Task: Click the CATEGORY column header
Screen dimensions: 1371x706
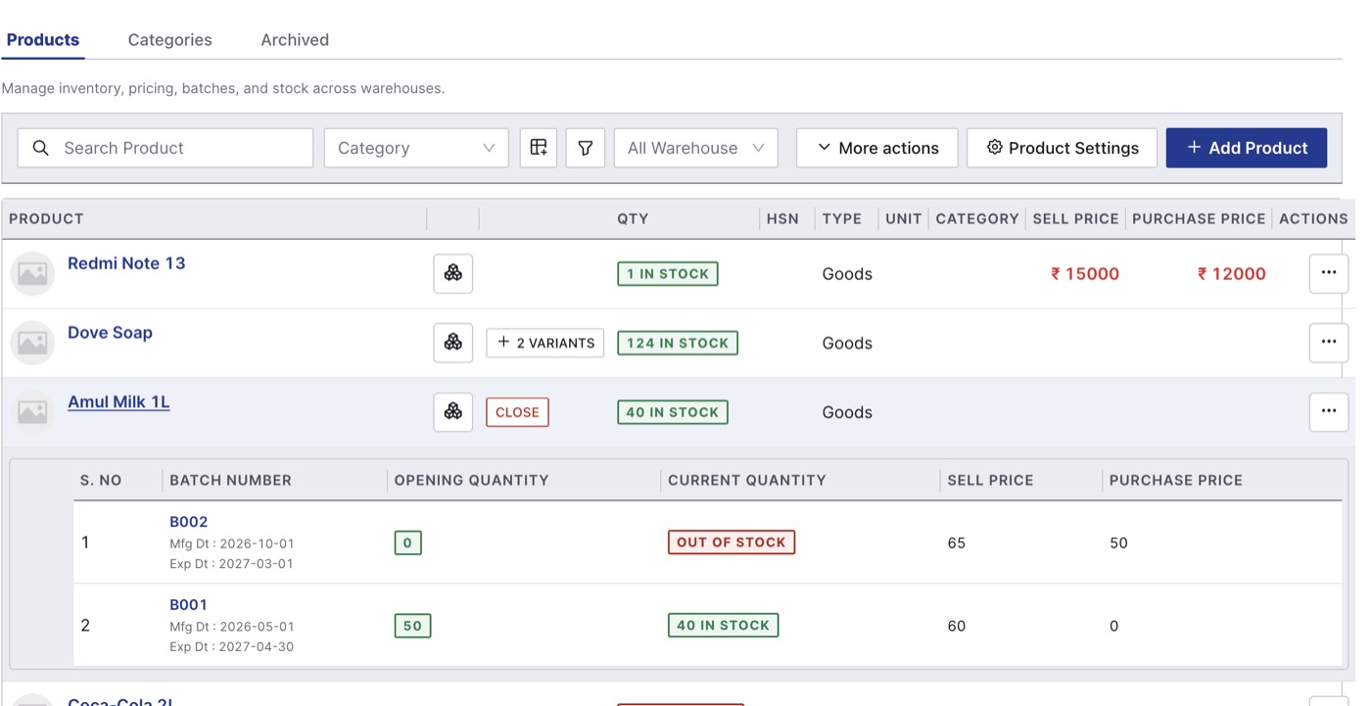Action: [x=977, y=219]
